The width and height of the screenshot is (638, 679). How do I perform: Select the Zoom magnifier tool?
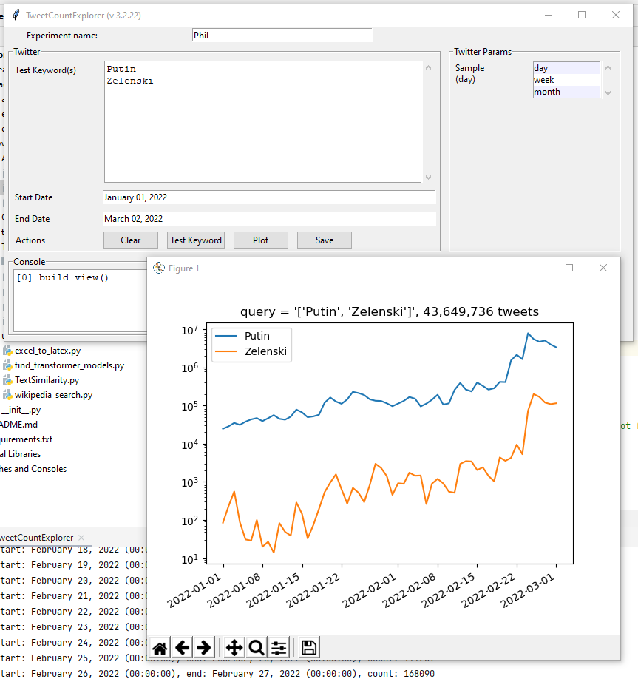click(257, 648)
